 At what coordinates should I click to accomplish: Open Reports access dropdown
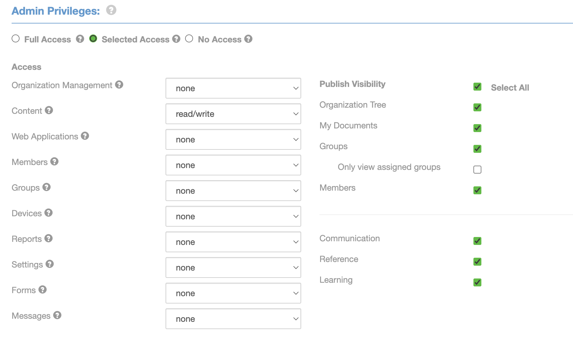(233, 242)
